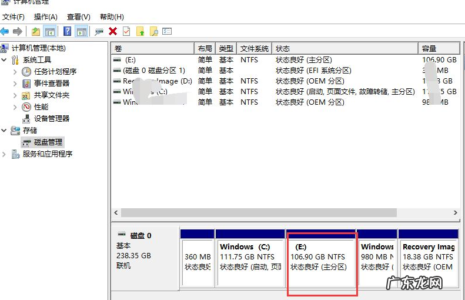
Task: Sort by 容量 column header
Action: coord(439,48)
